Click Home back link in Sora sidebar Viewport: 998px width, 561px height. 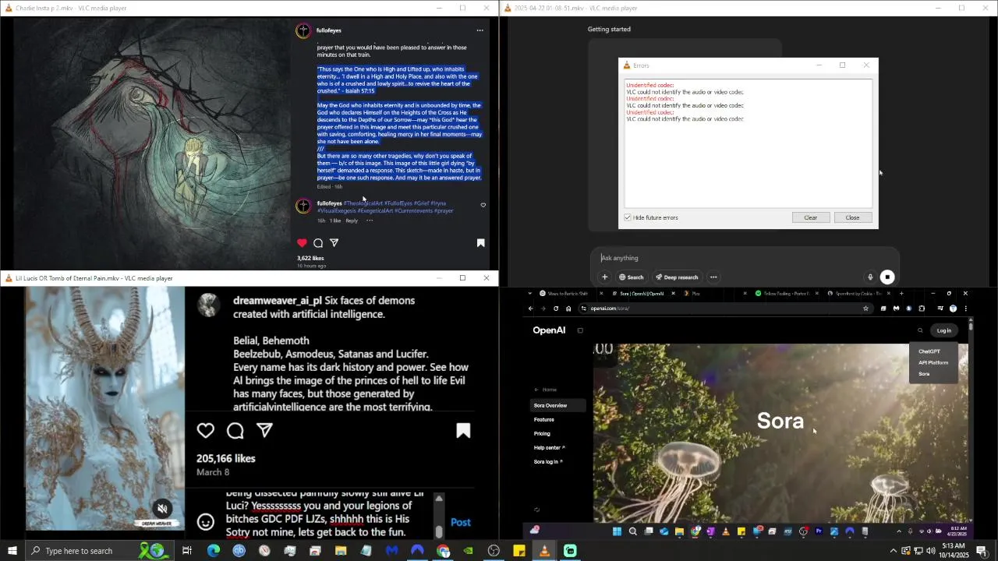click(546, 390)
